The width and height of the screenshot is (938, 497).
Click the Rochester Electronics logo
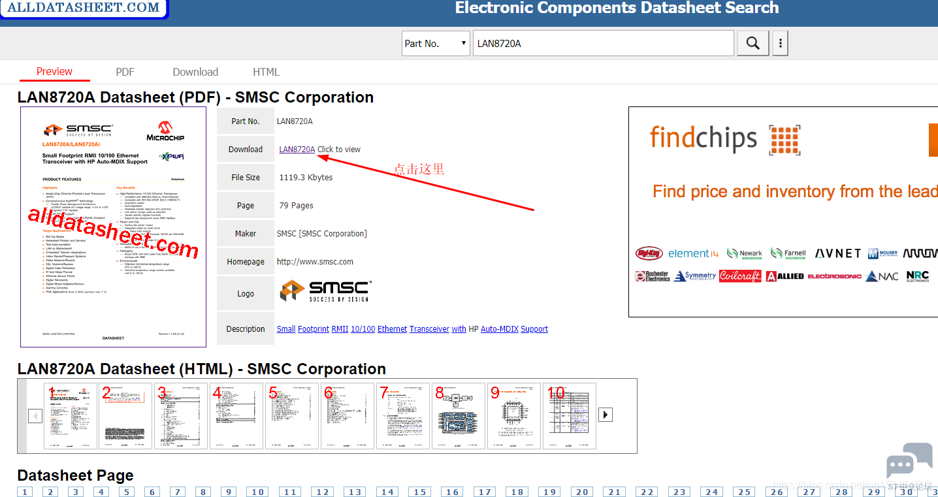coord(653,276)
